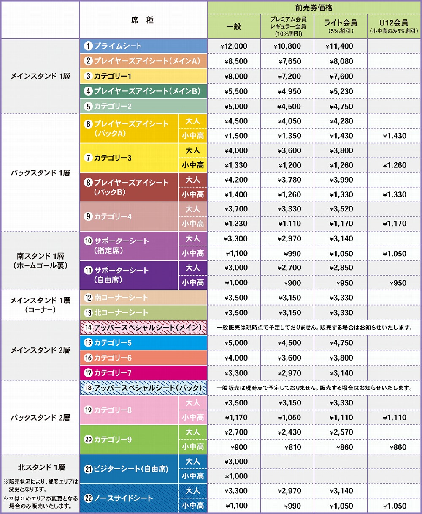The height and width of the screenshot is (514, 422).
Task: Click the number 12 circle beside 南コーナーシート
Action: click(88, 298)
